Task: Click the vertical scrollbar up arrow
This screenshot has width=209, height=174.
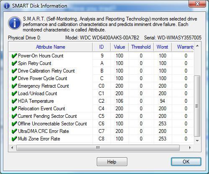Action: tap(197, 46)
